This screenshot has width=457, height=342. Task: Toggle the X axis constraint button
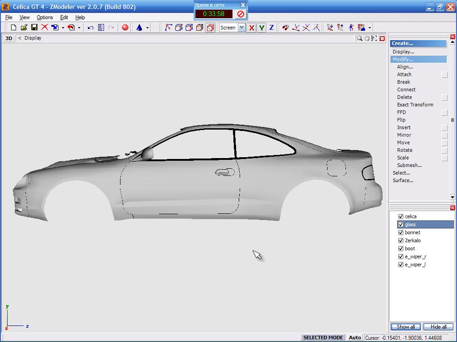[252, 28]
